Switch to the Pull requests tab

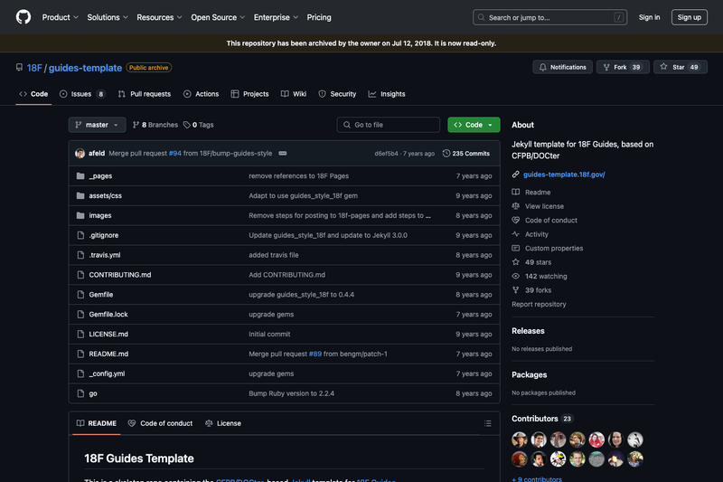click(145, 94)
